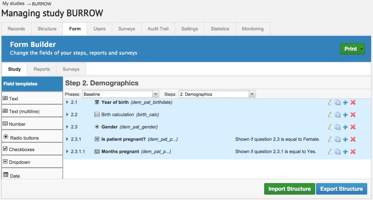Click the dropdown type icon beside Year of birth

click(97, 102)
